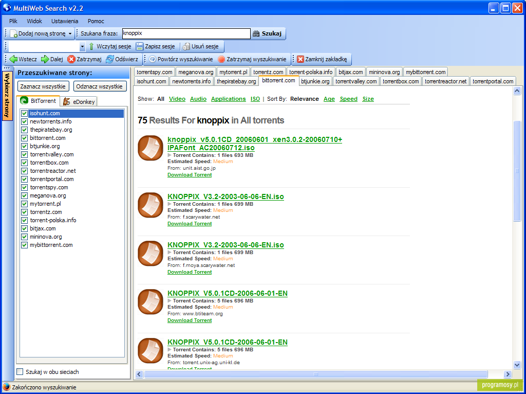Open the Ustawienia menu
526x394 pixels.
tap(65, 21)
